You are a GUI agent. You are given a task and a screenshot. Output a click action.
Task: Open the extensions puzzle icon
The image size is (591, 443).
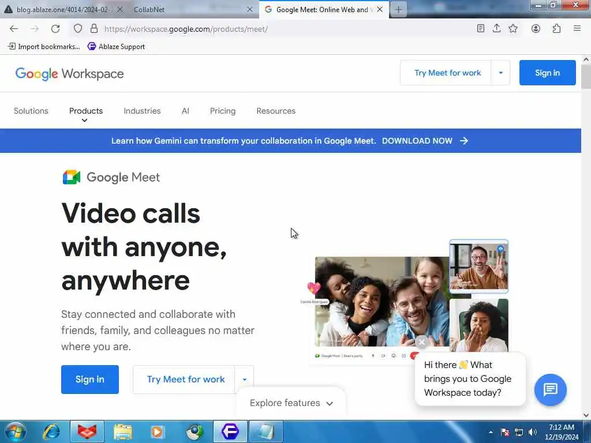tap(556, 28)
